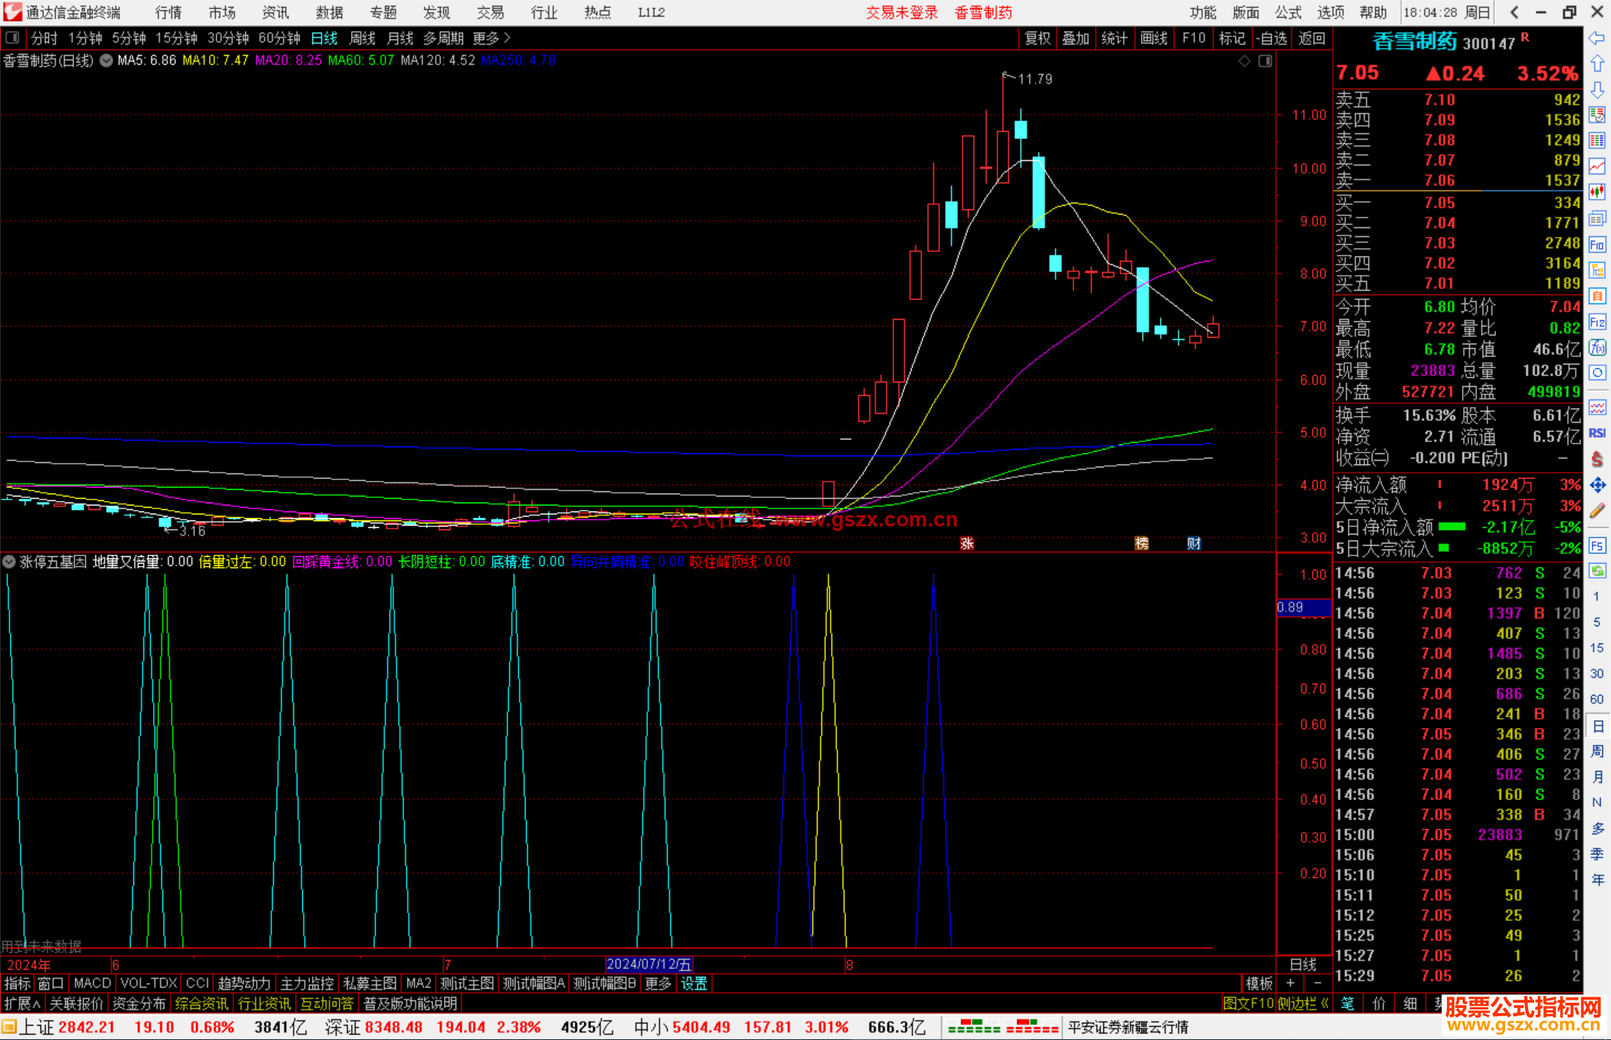Toggle the 涨停五基因 indicator round button
Viewport: 1611px width, 1040px height.
tap(10, 561)
